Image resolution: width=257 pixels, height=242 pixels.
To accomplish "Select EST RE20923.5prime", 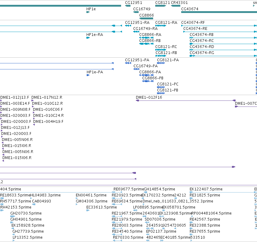I will point(127,195).
